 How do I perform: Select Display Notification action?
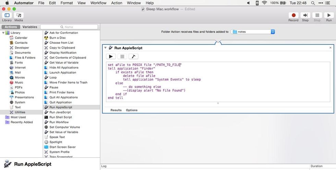click(63, 53)
